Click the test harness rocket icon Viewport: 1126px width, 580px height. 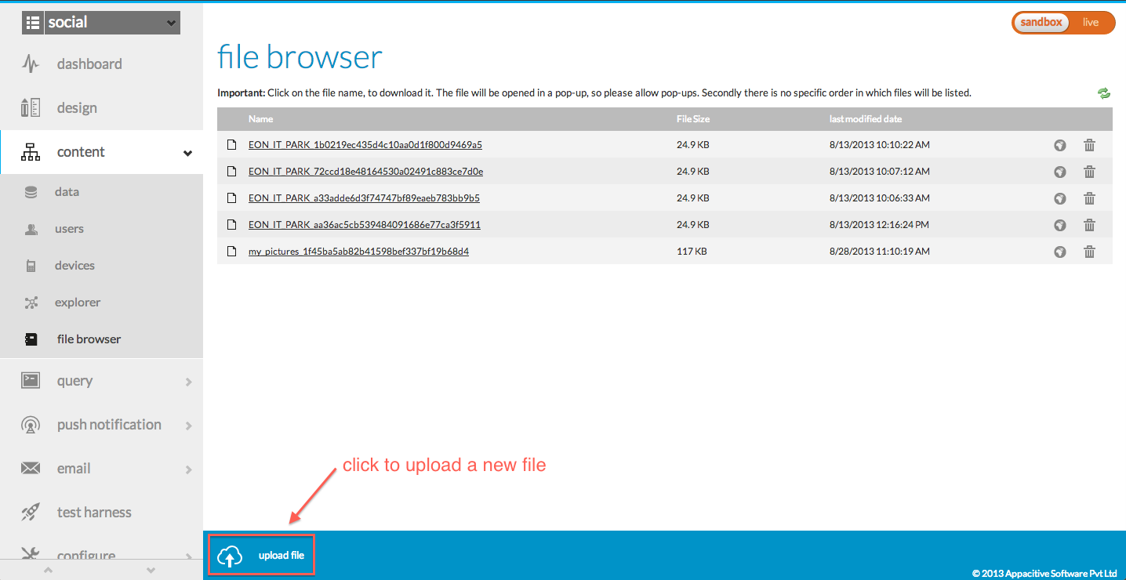(31, 513)
